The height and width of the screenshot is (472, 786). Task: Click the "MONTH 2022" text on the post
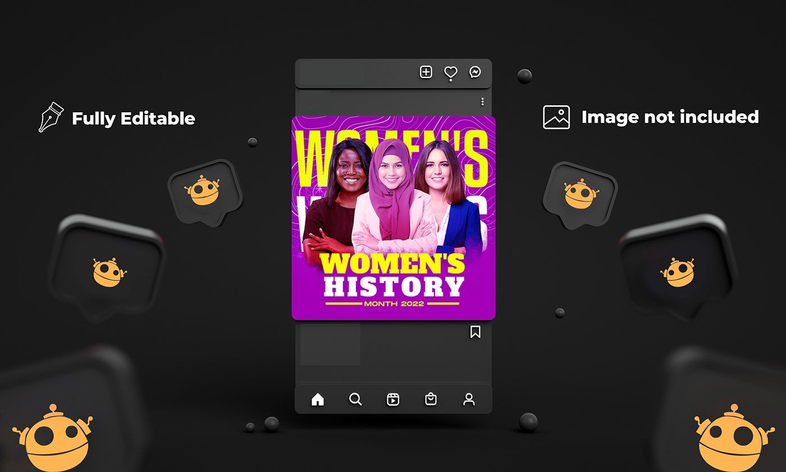coord(394,304)
